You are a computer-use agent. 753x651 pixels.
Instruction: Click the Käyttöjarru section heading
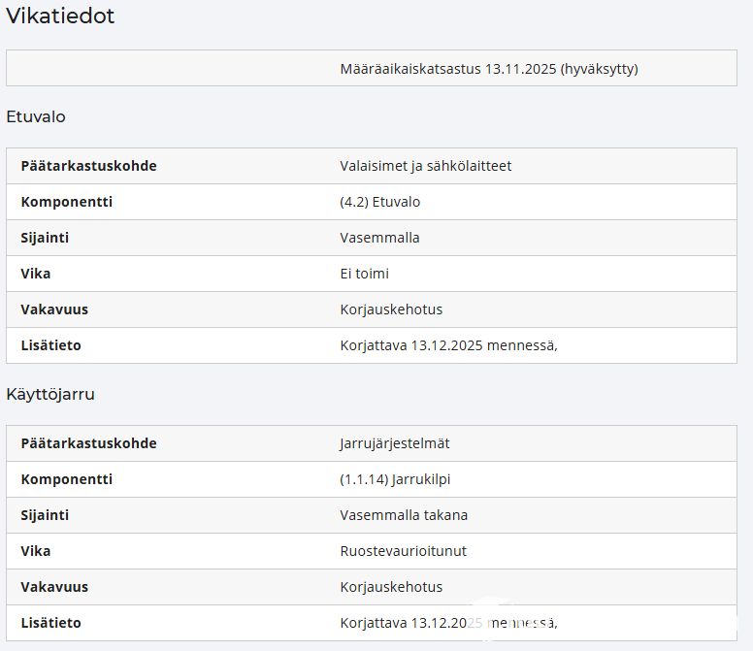(x=50, y=394)
